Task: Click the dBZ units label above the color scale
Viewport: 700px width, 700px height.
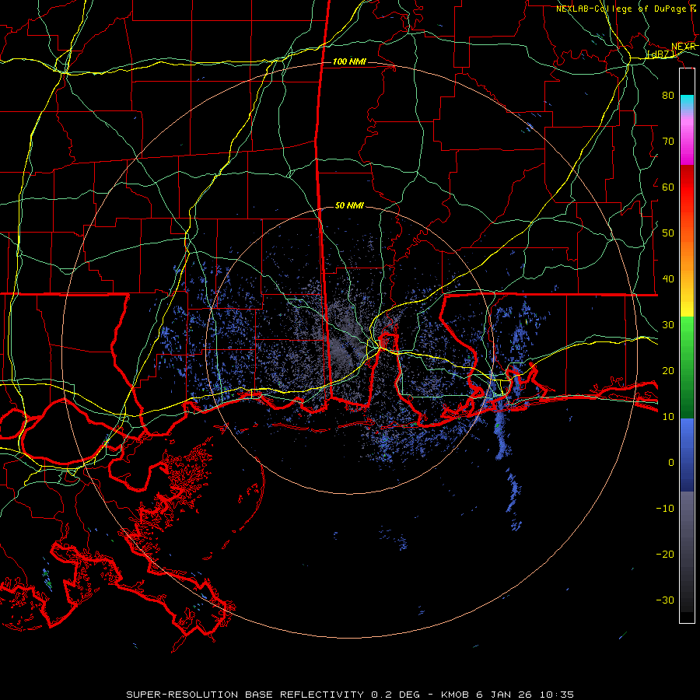Action: (662, 54)
